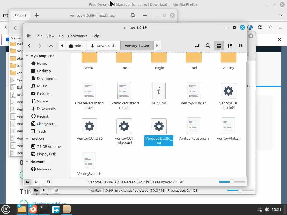
Task: Select Ventoy2Disk.sh script
Action: click(193, 94)
